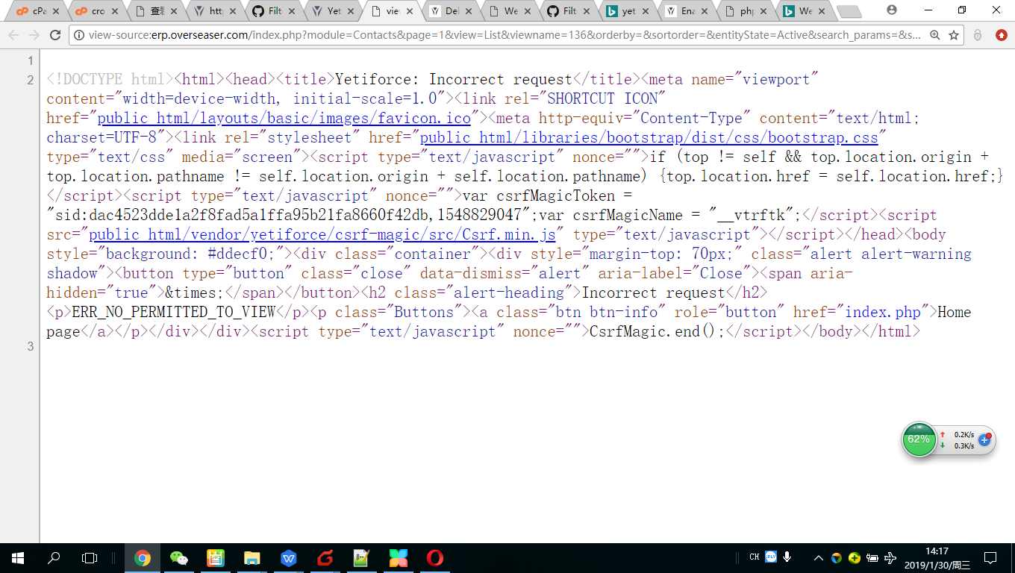Image resolution: width=1015 pixels, height=573 pixels.
Task: Go back to previous page
Action: tap(13, 35)
